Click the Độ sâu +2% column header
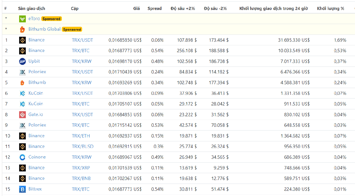 pos(182,9)
